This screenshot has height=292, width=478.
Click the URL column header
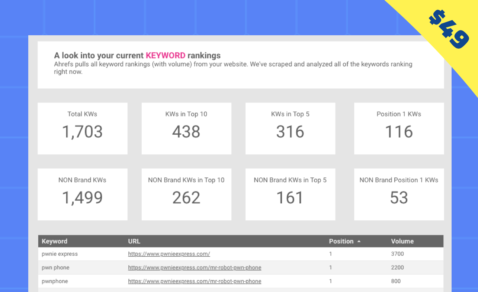tap(134, 241)
